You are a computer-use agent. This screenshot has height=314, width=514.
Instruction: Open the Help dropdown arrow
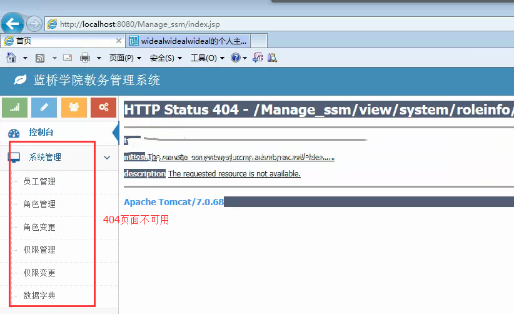coord(244,58)
